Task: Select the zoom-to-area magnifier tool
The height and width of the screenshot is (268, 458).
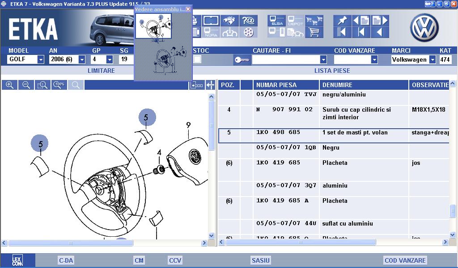Action: (42, 85)
